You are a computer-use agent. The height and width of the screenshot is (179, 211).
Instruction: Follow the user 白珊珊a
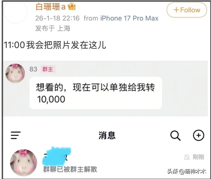pyautogui.click(x=187, y=10)
